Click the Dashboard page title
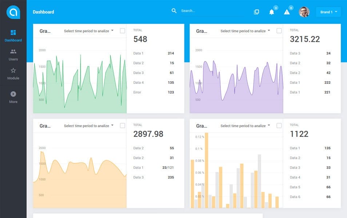Image resolution: width=347 pixels, height=218 pixels. [44, 12]
